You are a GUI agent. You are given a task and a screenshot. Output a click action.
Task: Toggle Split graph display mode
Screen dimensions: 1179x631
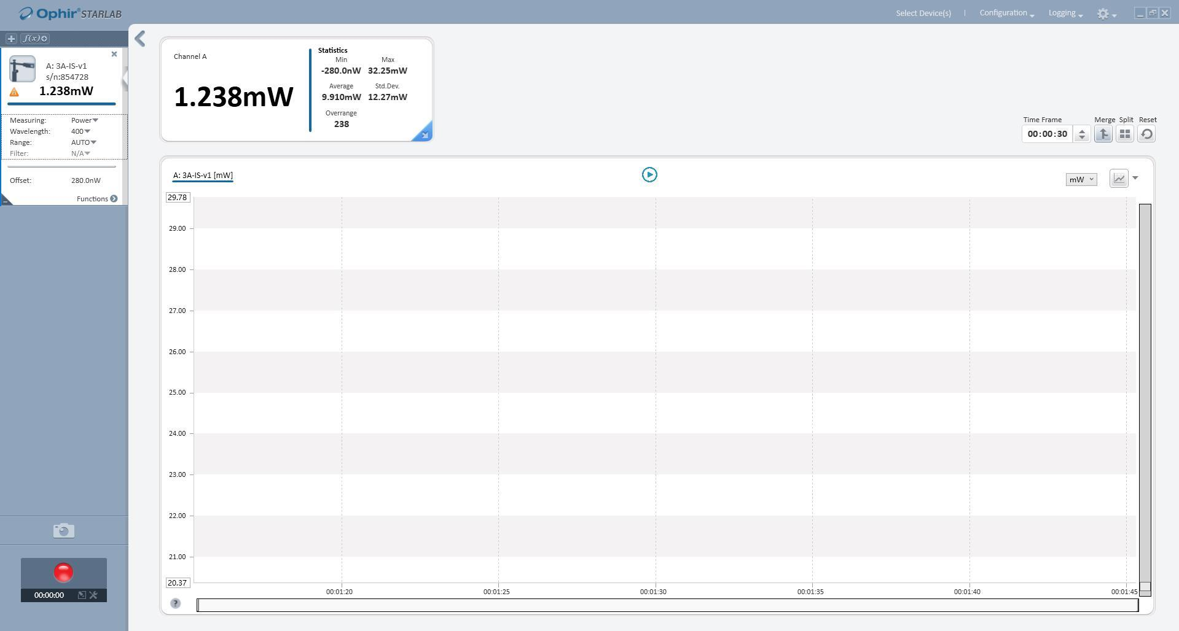click(x=1124, y=134)
